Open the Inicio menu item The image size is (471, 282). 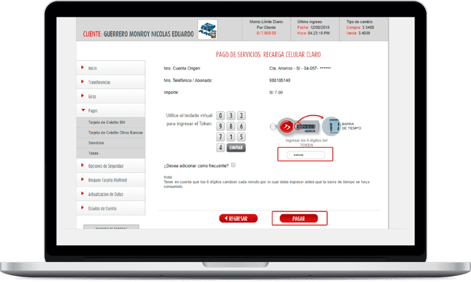pos(111,68)
